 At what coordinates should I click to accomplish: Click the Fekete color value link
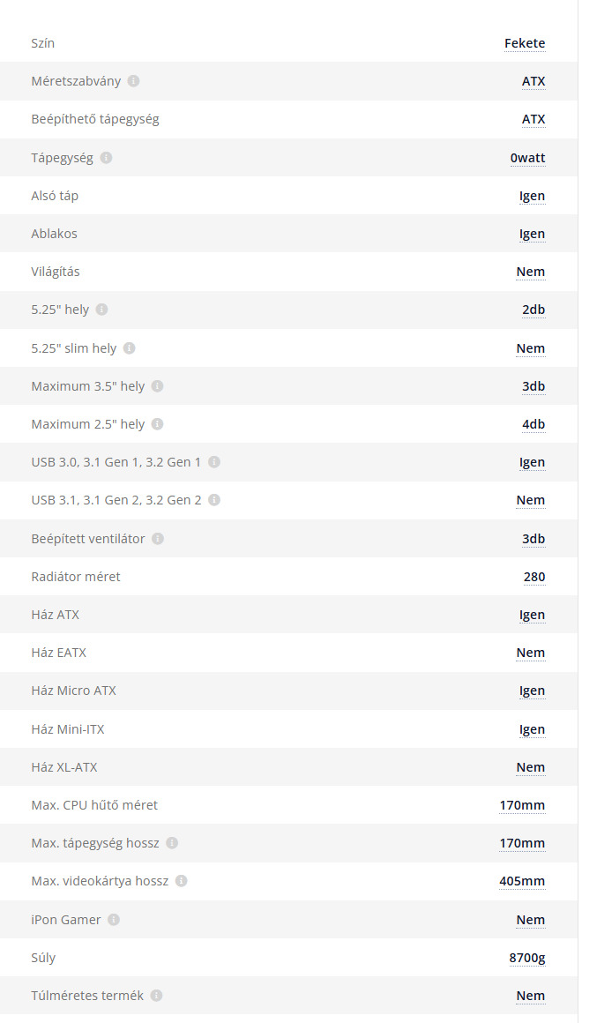click(x=525, y=43)
